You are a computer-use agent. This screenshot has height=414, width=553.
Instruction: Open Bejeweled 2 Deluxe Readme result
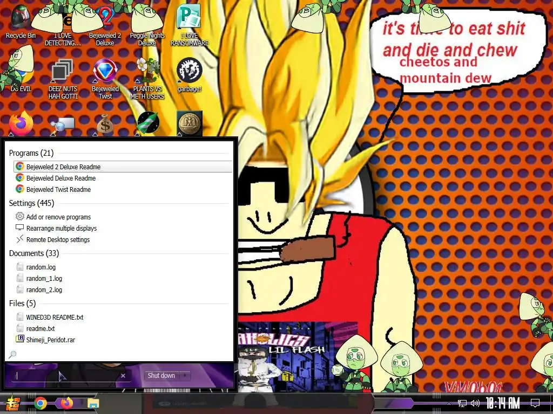[x=123, y=167]
